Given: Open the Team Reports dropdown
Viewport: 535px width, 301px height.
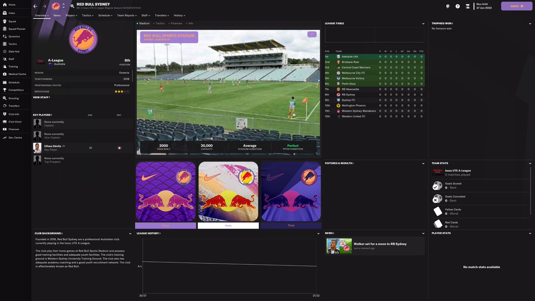Looking at the screenshot, I should click(x=127, y=15).
